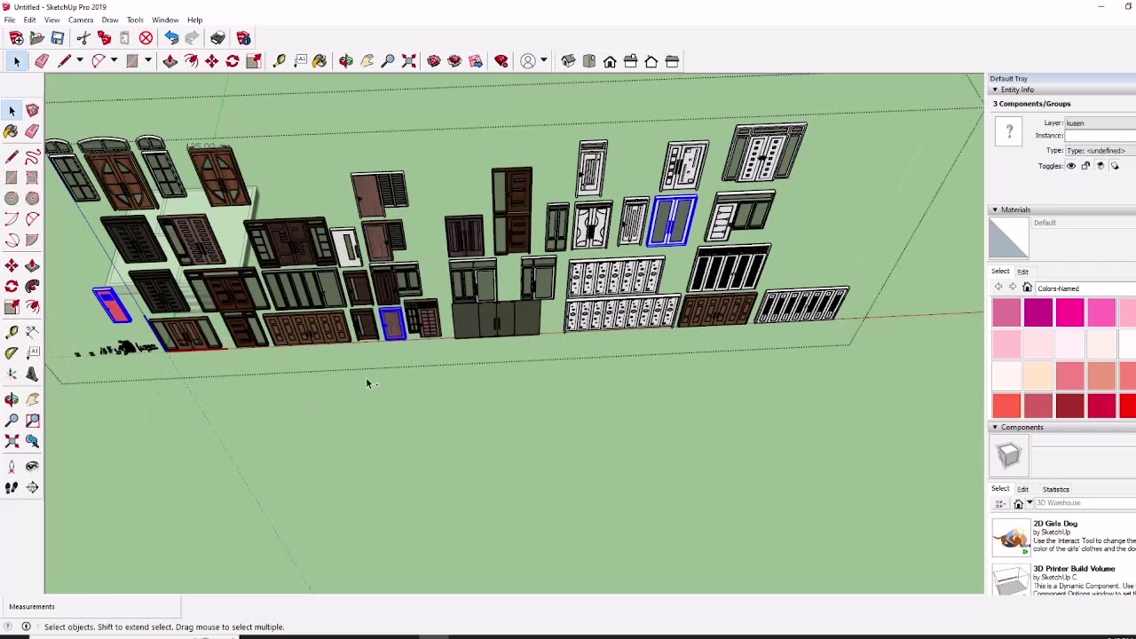Click the New model icon

point(16,38)
